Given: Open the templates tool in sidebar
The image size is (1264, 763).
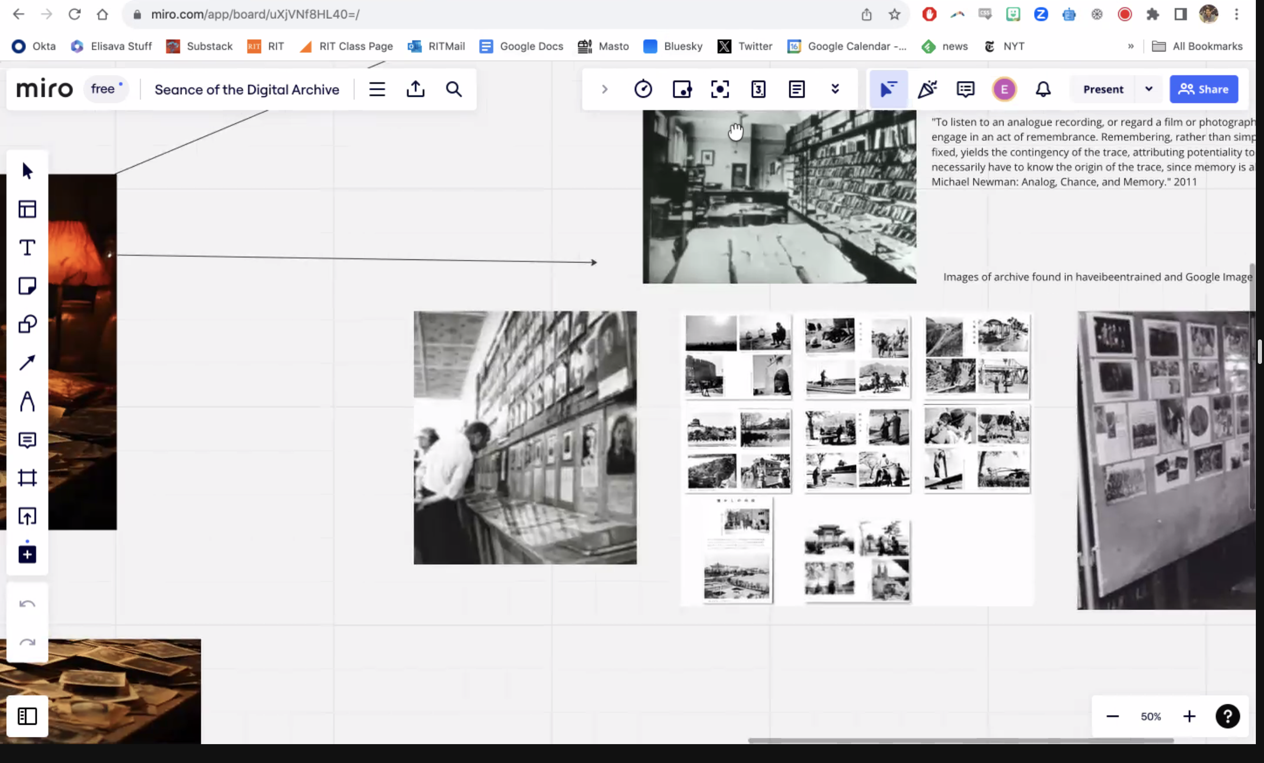Looking at the screenshot, I should click(27, 209).
